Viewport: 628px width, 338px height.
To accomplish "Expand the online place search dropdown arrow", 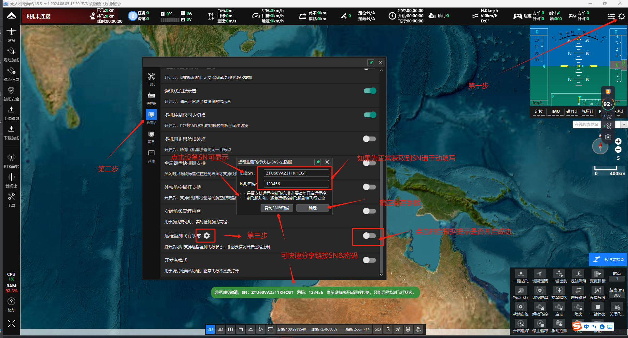I will pos(624,124).
